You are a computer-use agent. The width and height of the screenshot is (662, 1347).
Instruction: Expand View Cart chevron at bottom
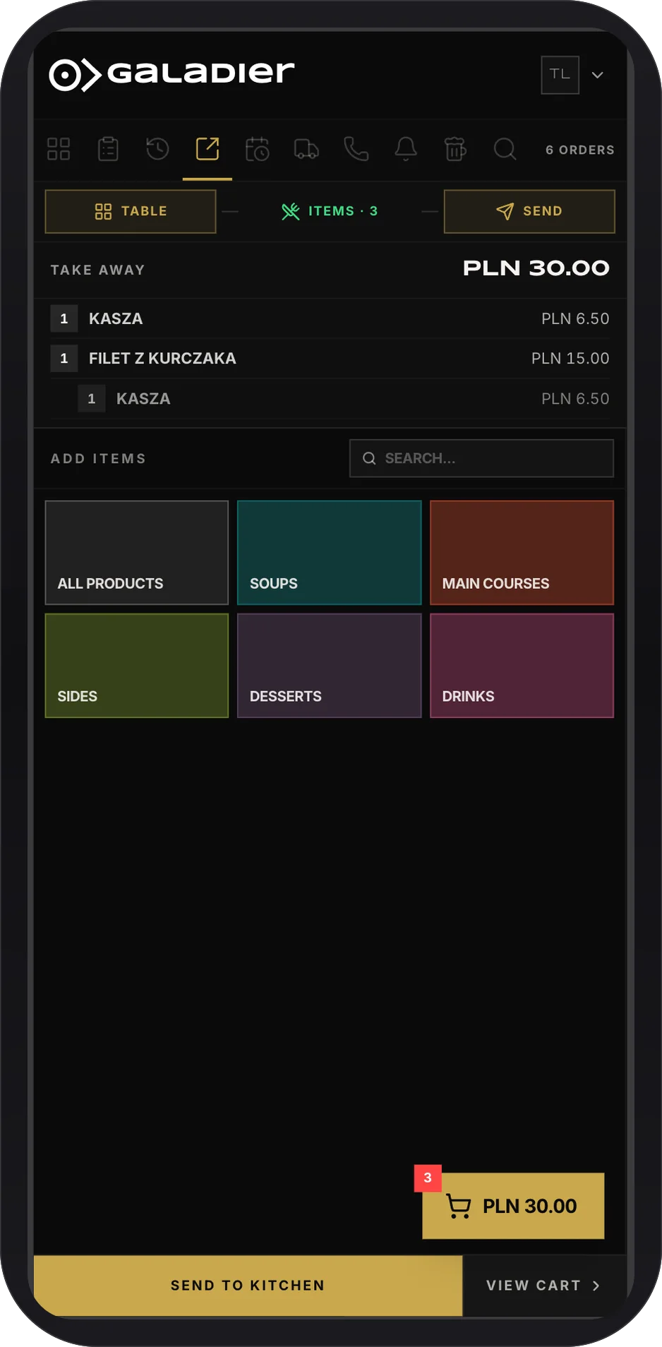[x=596, y=1286]
